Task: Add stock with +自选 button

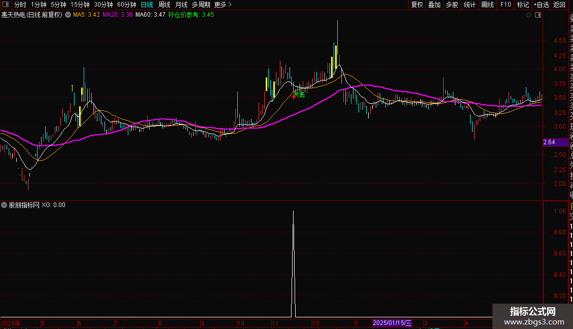Action: (x=541, y=5)
